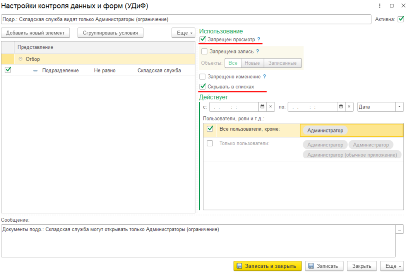Open the bottom Еще dropdown menu
Screen dimensions: 406x272
[x=392, y=266]
